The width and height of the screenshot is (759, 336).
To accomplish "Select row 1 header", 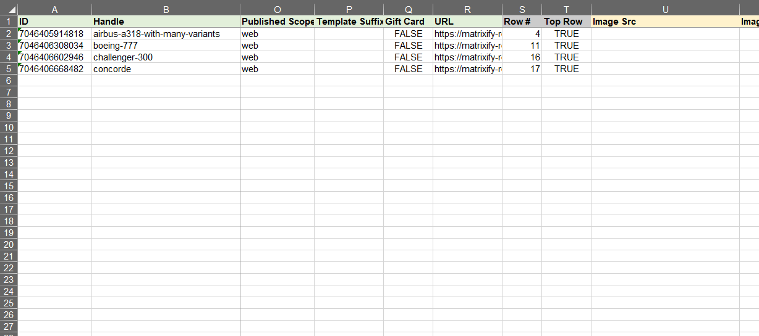I will click(9, 22).
